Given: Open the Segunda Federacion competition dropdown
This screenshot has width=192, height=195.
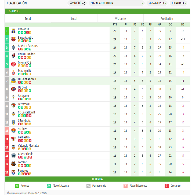Looking at the screenshot, I should click(x=117, y=3).
